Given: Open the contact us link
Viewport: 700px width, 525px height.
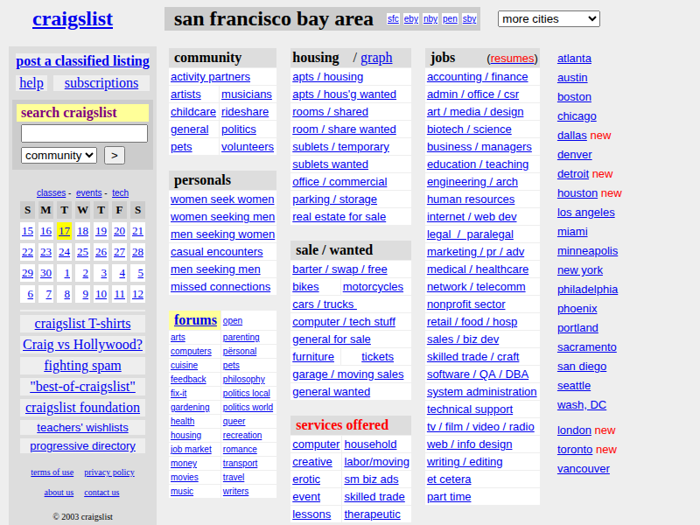Looking at the screenshot, I should pos(101,493).
